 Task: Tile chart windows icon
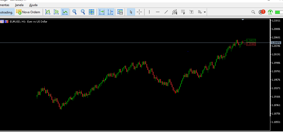(92, 12)
